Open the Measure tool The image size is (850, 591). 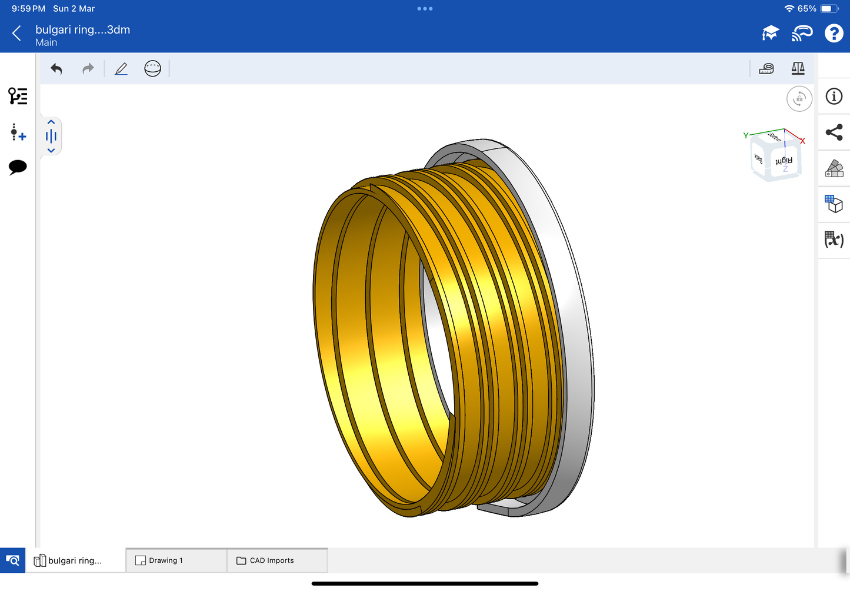tap(766, 69)
